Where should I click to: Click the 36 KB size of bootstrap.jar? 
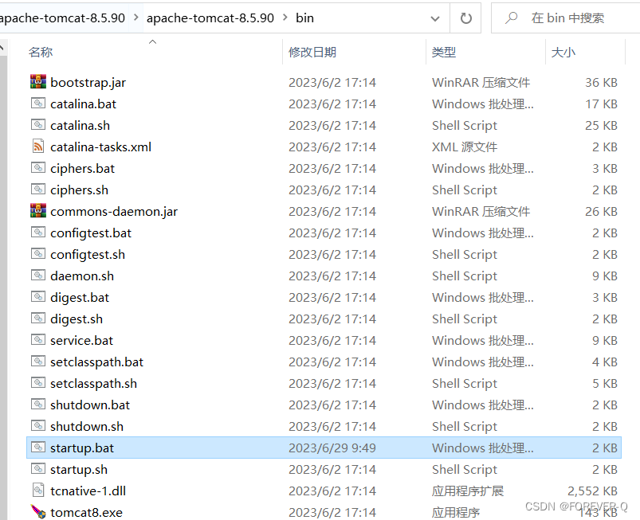click(601, 82)
